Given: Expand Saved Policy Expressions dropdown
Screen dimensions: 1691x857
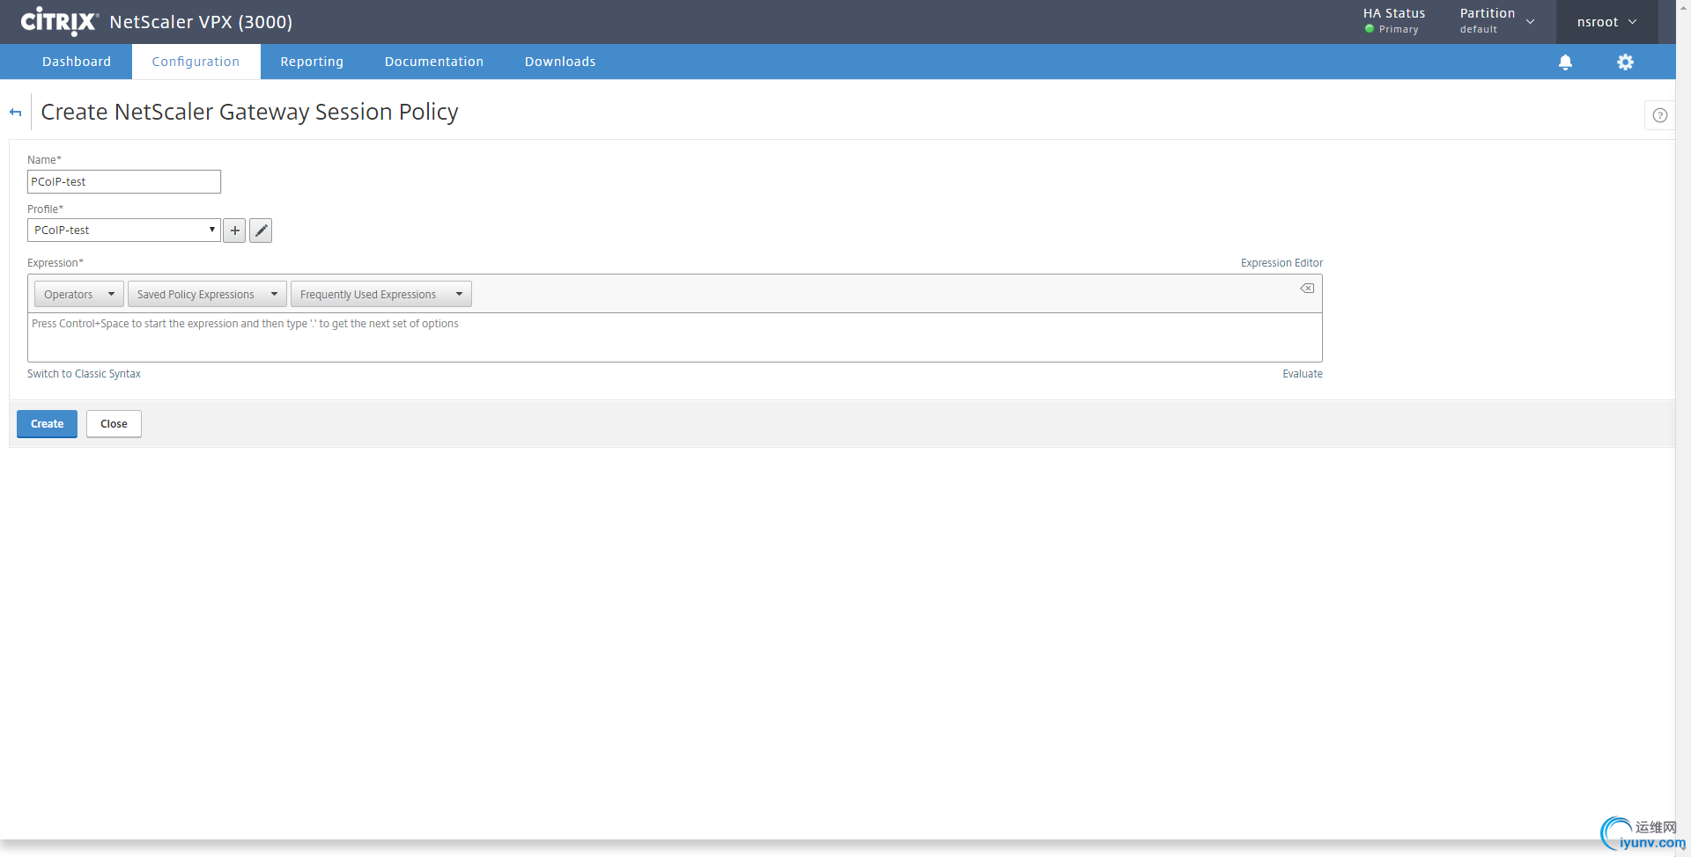Looking at the screenshot, I should click(207, 294).
